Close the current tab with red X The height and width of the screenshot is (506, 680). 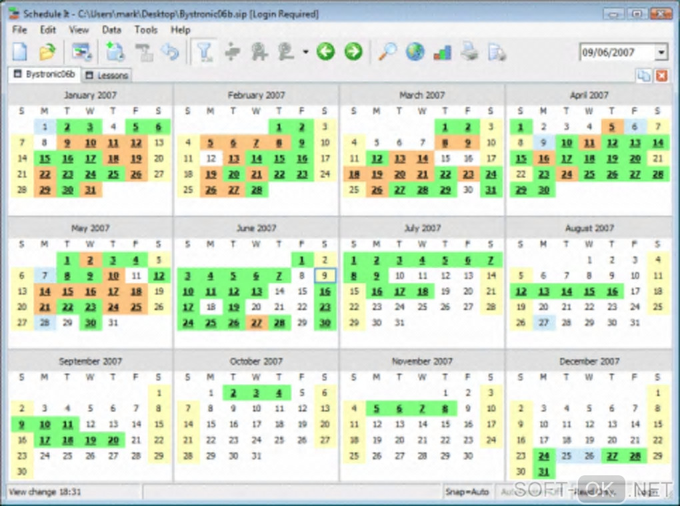[x=661, y=75]
